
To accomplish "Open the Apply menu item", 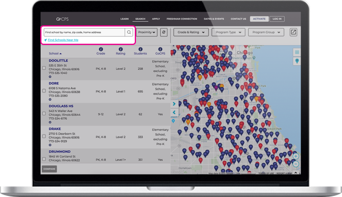I will click(156, 19).
